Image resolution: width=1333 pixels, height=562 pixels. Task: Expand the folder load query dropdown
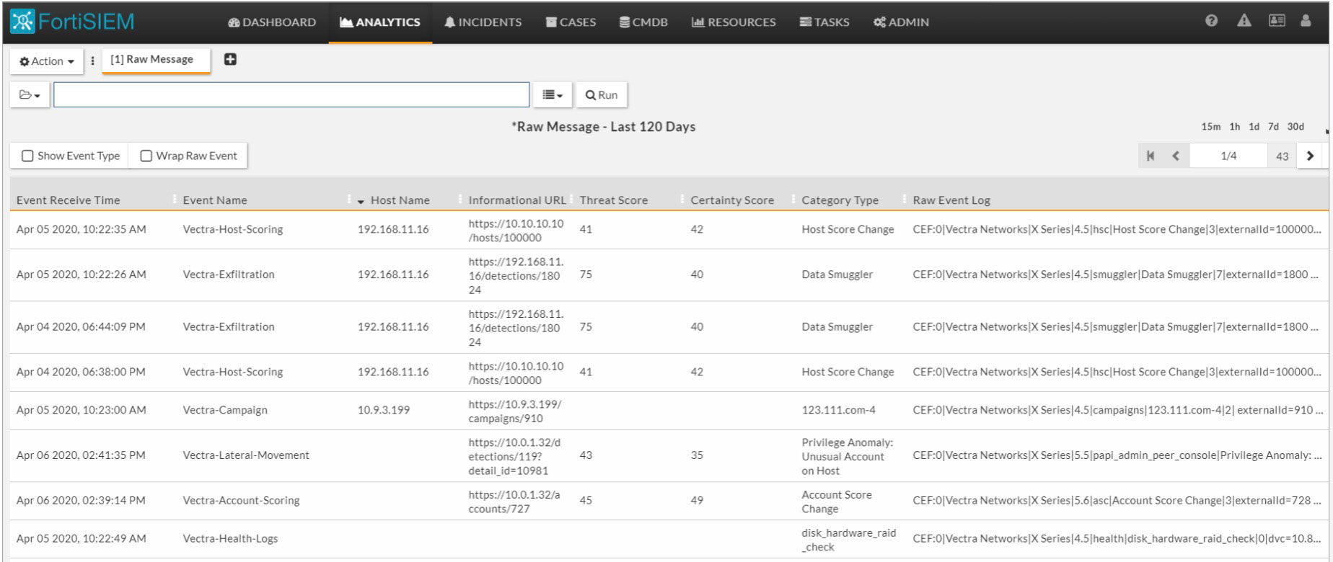[30, 95]
